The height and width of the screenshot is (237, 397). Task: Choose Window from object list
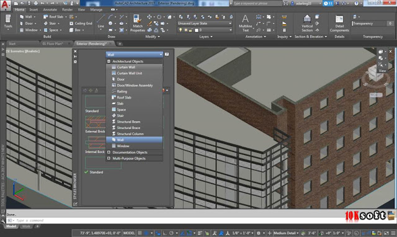click(x=134, y=146)
